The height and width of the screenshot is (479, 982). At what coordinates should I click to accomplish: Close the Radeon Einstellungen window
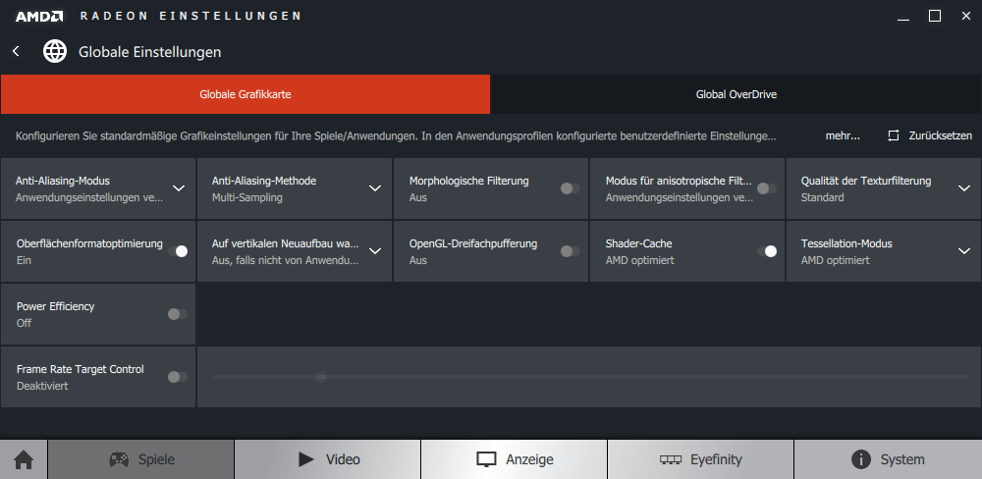(965, 17)
